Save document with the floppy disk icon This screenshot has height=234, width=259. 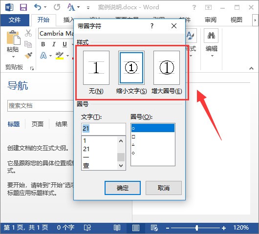click(23, 7)
